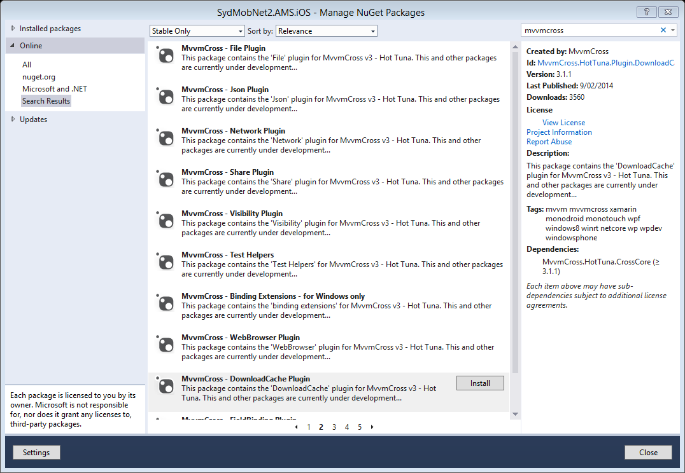Click the Network Plugin package icon

[x=165, y=138]
